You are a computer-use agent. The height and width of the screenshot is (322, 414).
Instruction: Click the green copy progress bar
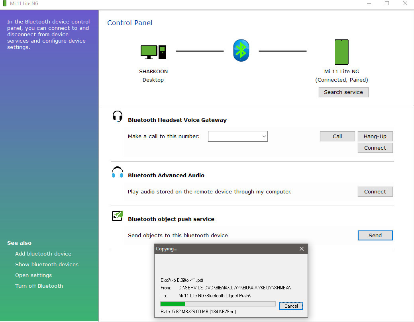pyautogui.click(x=218, y=304)
